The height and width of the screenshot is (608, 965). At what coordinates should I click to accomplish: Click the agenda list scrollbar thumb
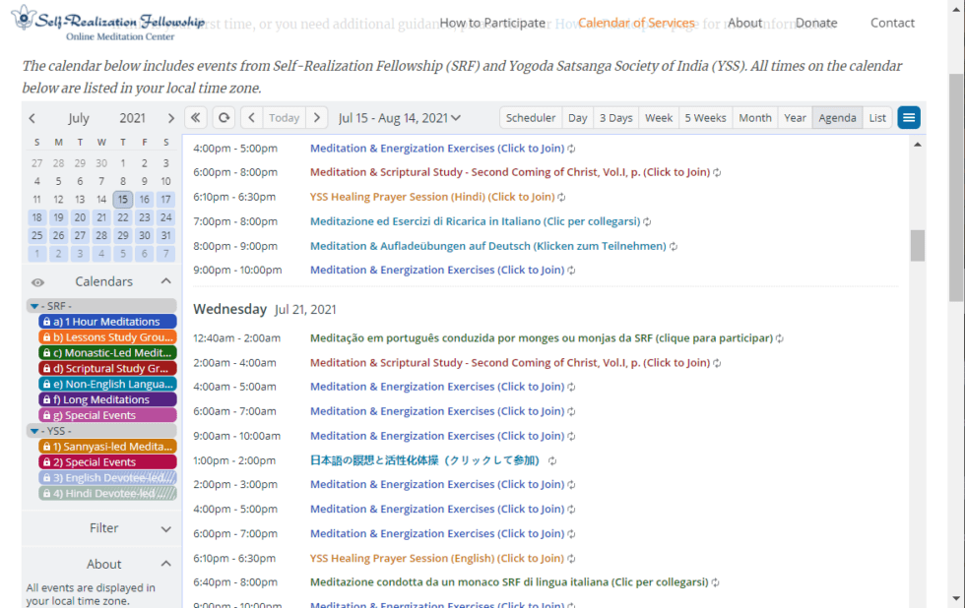(918, 245)
